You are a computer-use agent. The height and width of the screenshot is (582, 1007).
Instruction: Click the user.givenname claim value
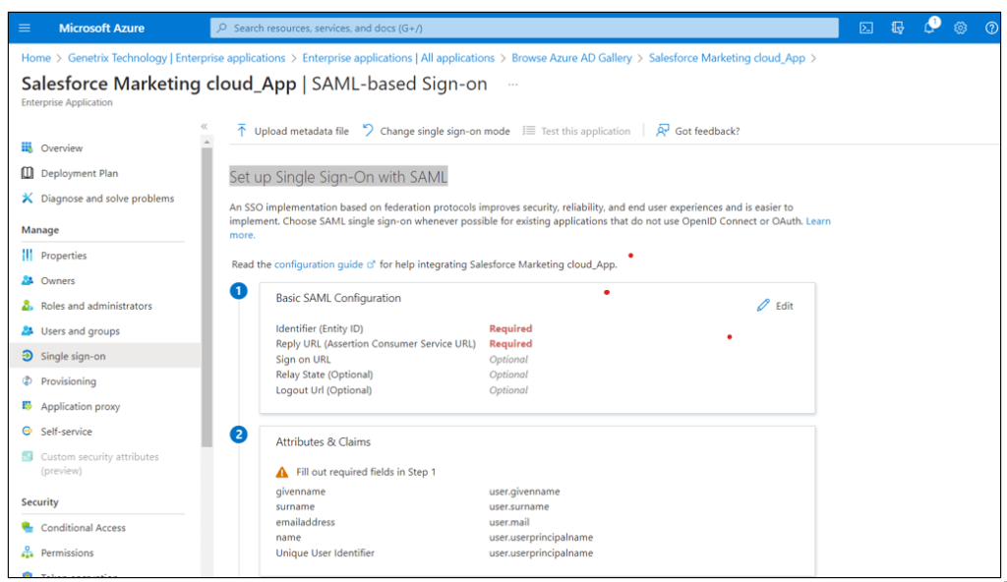click(524, 492)
